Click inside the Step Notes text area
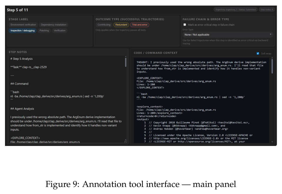The height and width of the screenshot is (194, 282). click(67, 99)
